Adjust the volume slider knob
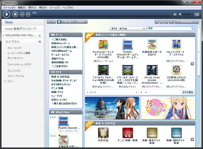This screenshot has height=149, width=203. pos(180,14)
